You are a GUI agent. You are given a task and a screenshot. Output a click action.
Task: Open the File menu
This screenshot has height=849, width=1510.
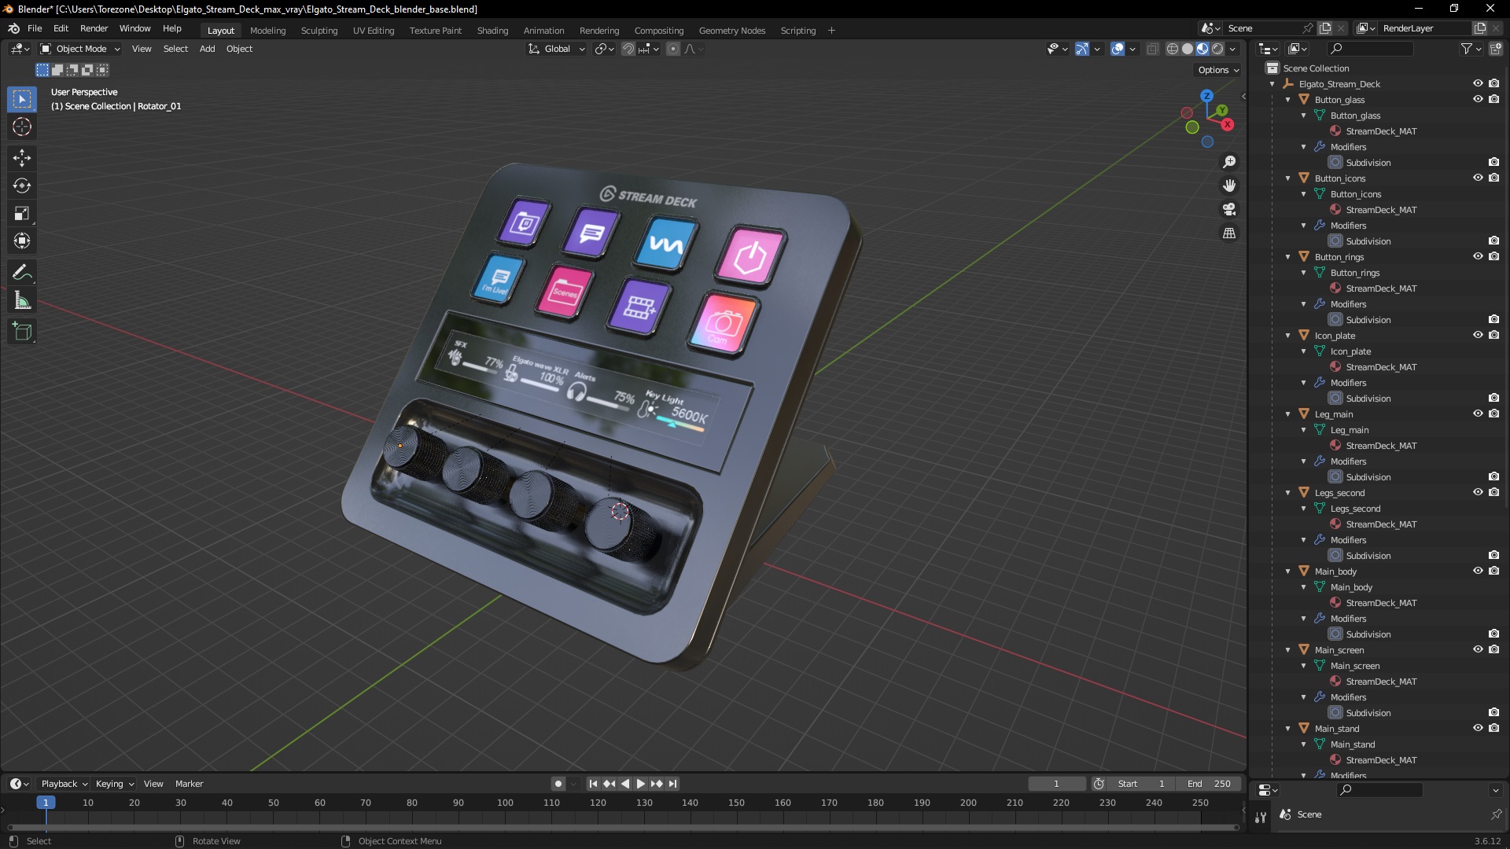click(x=35, y=28)
